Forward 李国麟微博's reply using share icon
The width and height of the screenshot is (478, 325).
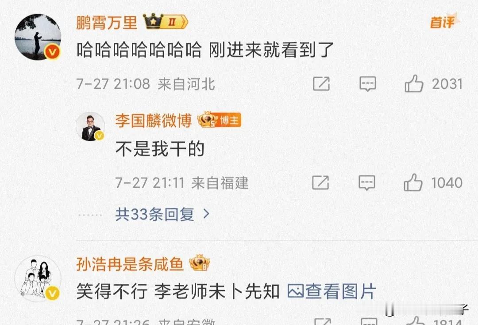pos(320,182)
